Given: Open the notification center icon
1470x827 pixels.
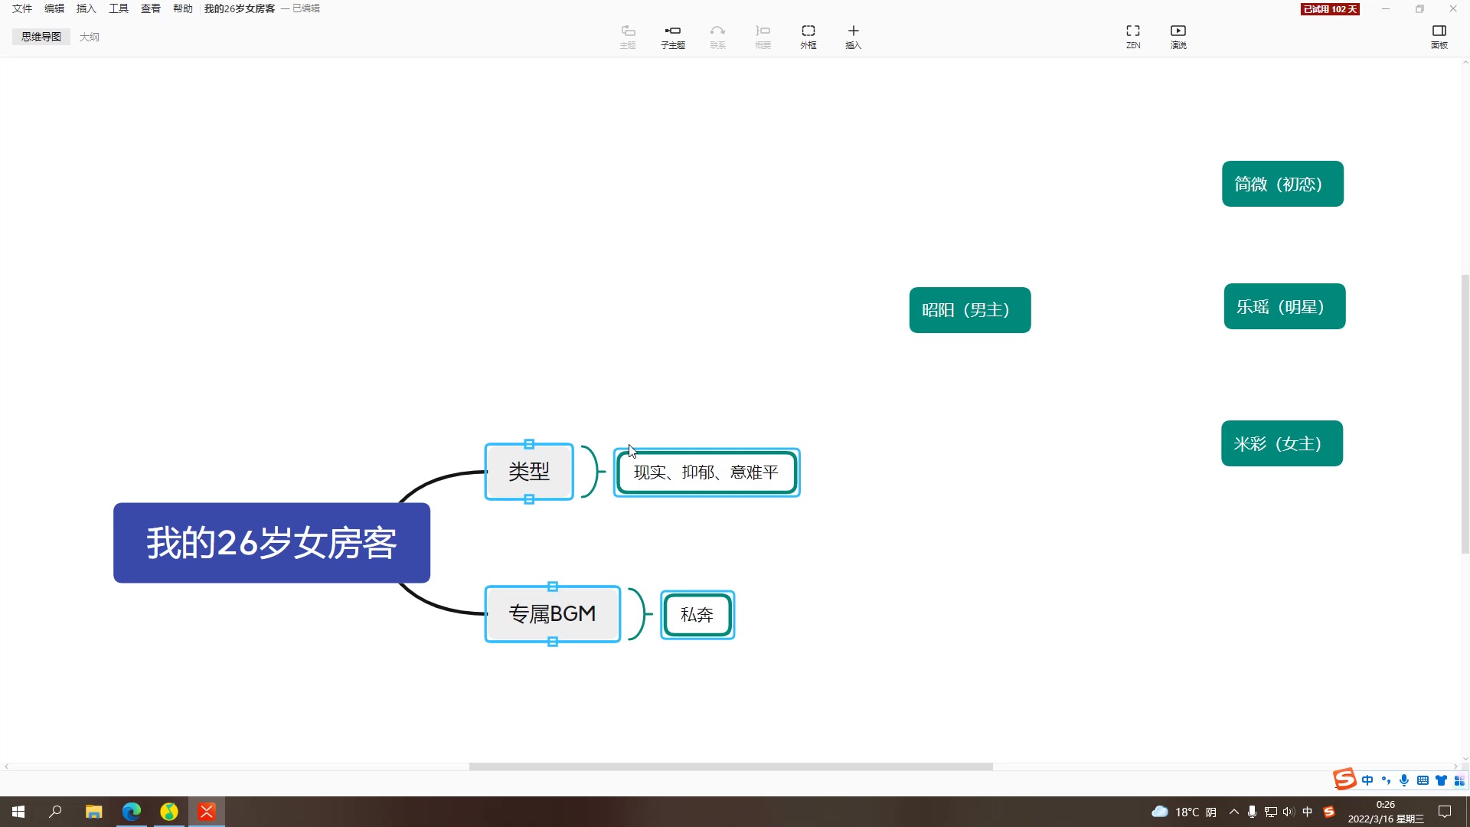Looking at the screenshot, I should (x=1445, y=812).
